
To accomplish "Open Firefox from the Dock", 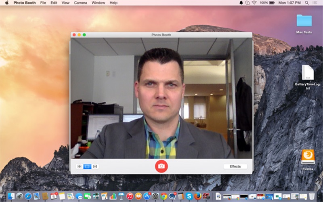I will 197,196.
